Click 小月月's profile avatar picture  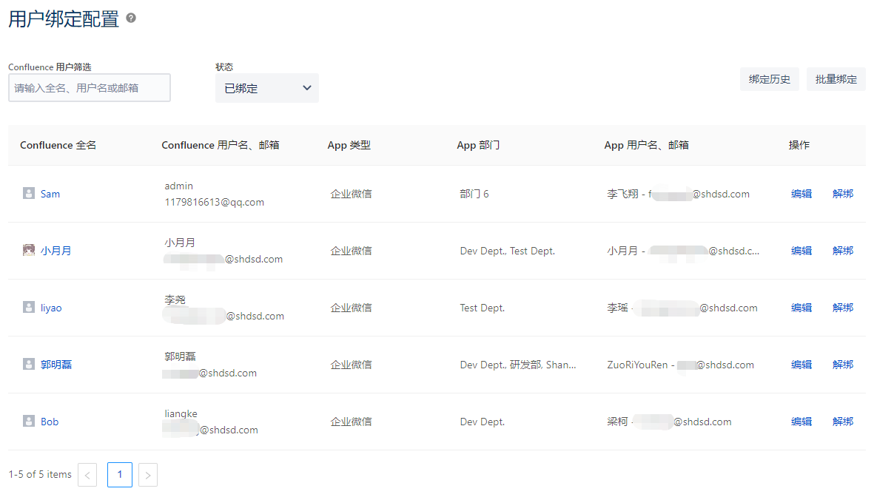pyautogui.click(x=29, y=251)
